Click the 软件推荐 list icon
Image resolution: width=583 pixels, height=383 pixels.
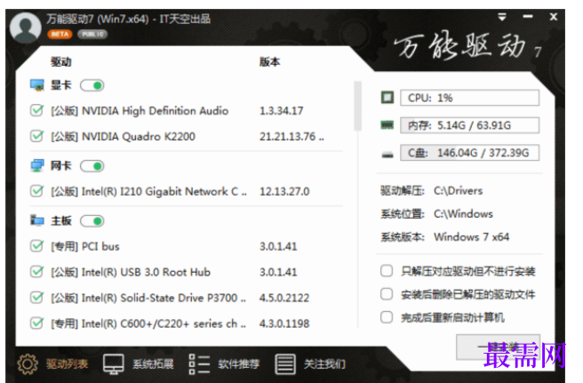[199, 363]
